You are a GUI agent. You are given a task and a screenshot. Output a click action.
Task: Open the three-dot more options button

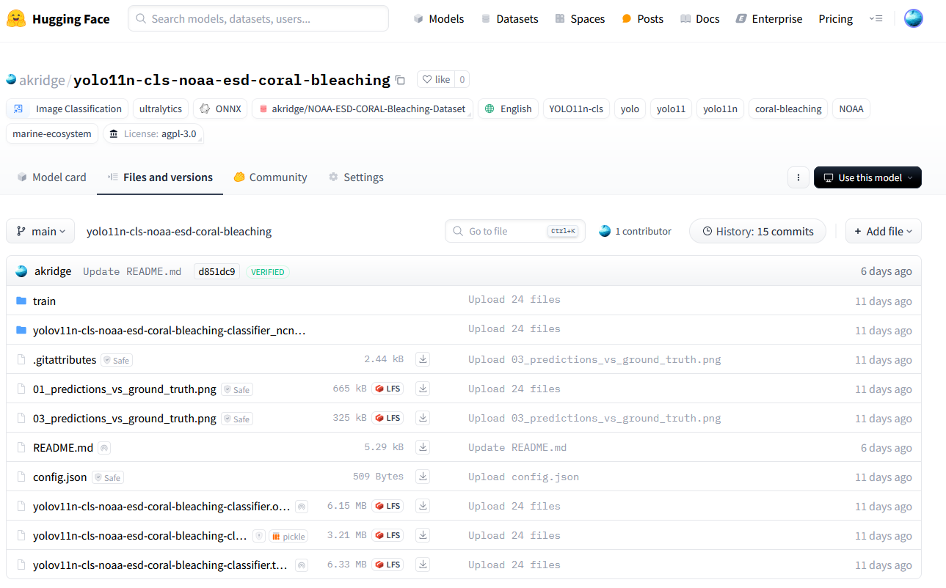pyautogui.click(x=798, y=177)
